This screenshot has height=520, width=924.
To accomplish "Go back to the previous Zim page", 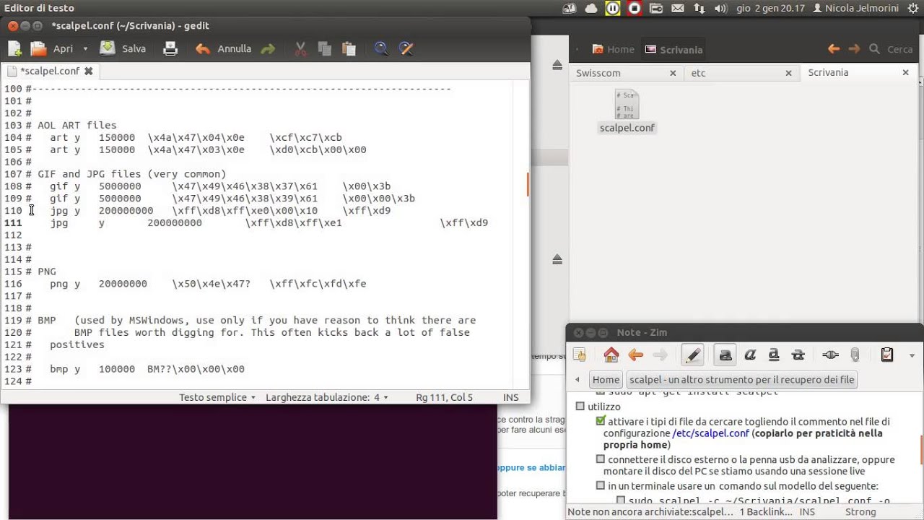I will (x=635, y=355).
